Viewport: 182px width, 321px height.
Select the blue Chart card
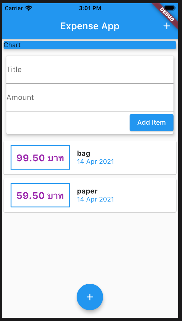click(90, 45)
